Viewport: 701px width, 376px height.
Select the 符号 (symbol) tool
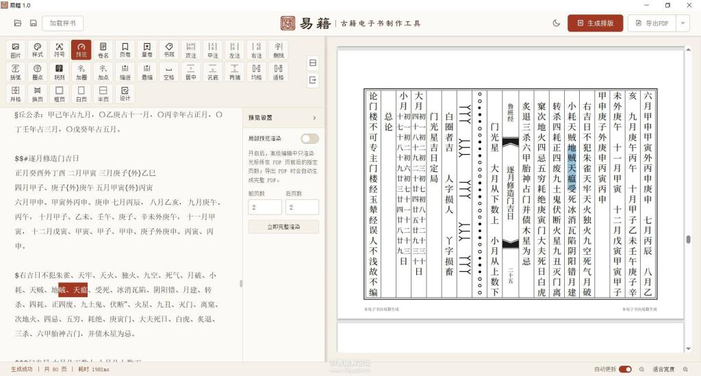click(60, 49)
